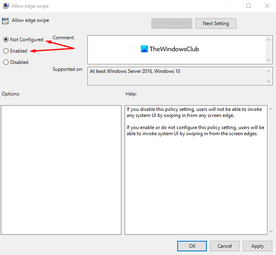
Task: Minimize the Allow edge swipe window
Action: (x=230, y=6)
